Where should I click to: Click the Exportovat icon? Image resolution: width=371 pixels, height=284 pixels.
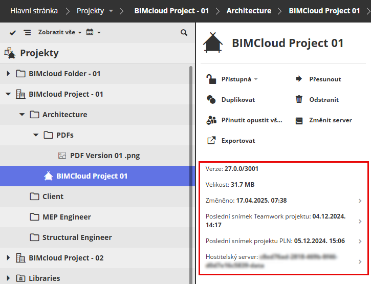211,141
